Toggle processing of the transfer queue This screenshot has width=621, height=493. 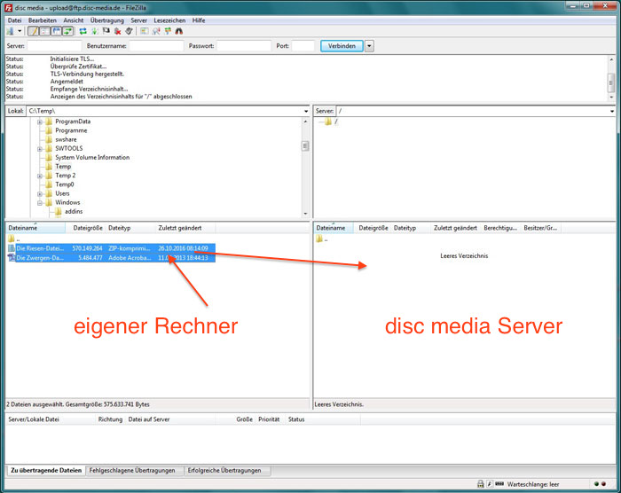(95, 31)
